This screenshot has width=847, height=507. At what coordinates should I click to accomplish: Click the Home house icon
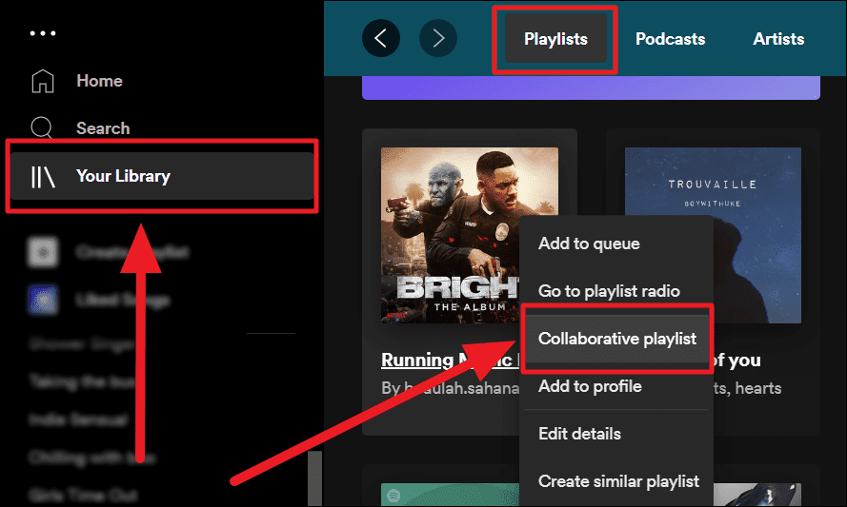tap(43, 81)
